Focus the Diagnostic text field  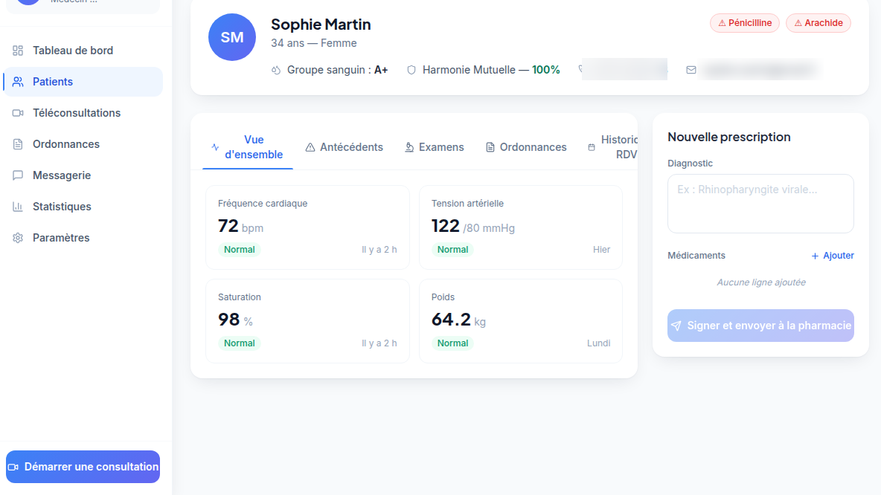[760, 204]
